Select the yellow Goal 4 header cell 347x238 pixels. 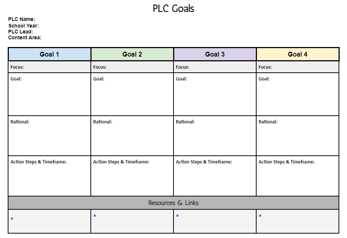tap(298, 54)
